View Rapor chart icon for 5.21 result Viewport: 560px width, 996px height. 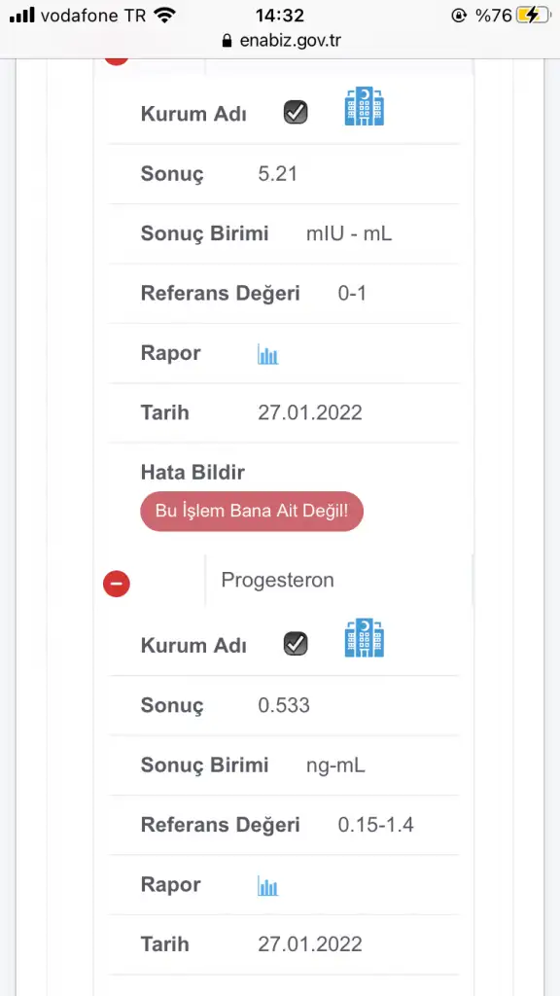click(x=268, y=354)
